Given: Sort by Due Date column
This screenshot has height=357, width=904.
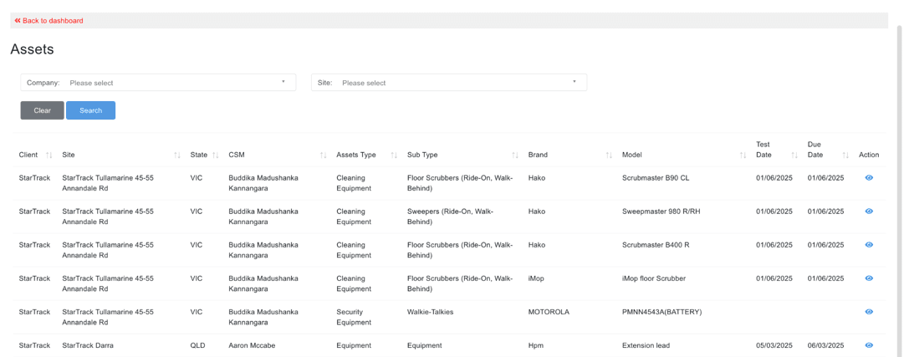Looking at the screenshot, I should click(x=845, y=155).
